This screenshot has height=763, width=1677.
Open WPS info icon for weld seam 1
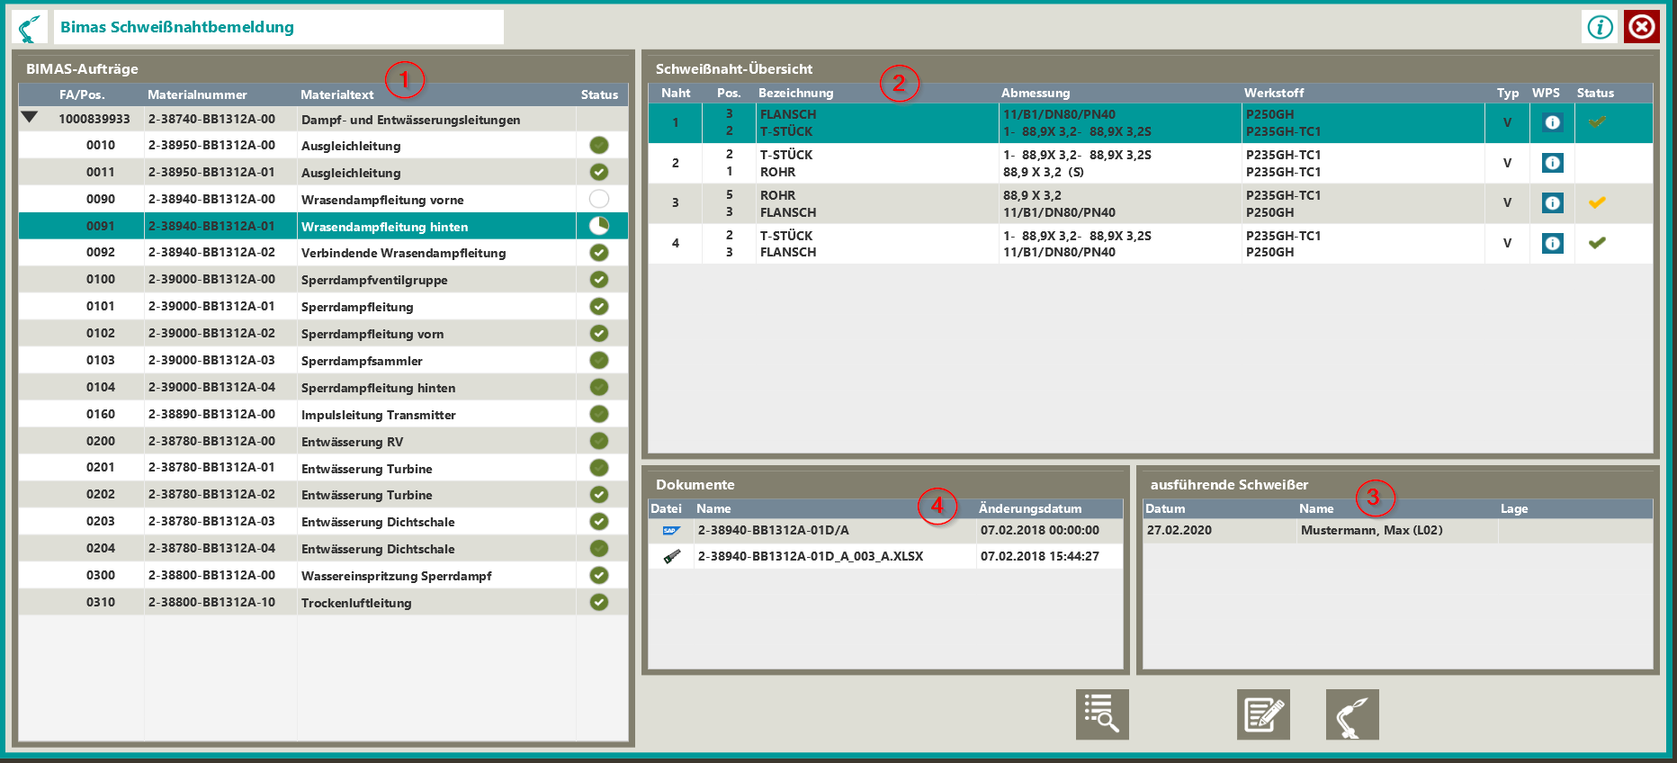point(1552,122)
